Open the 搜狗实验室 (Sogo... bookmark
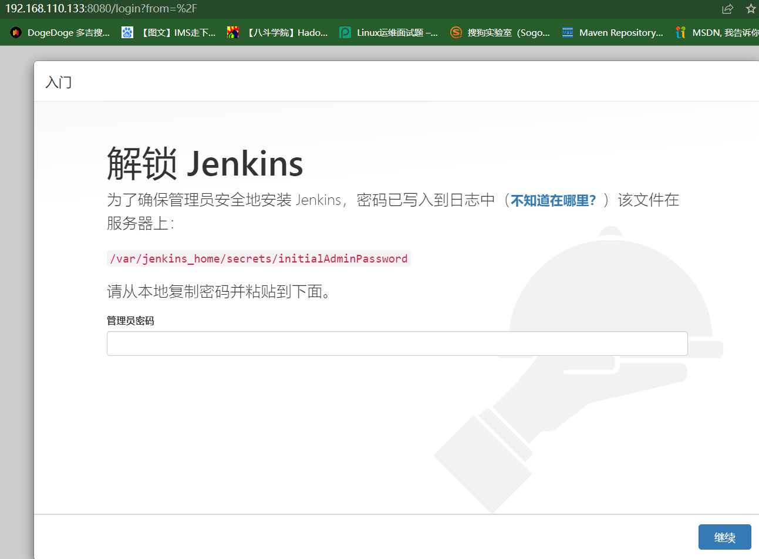The width and height of the screenshot is (759, 559). 500,32
